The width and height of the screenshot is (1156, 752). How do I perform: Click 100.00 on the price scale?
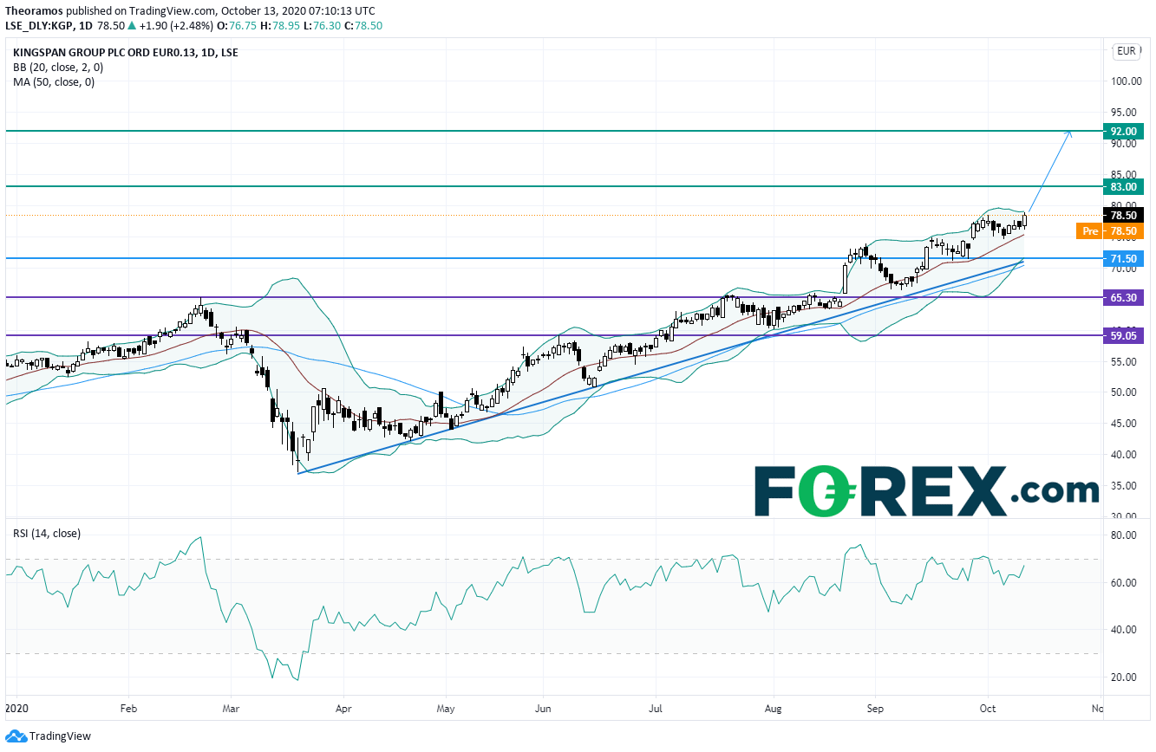click(1125, 81)
